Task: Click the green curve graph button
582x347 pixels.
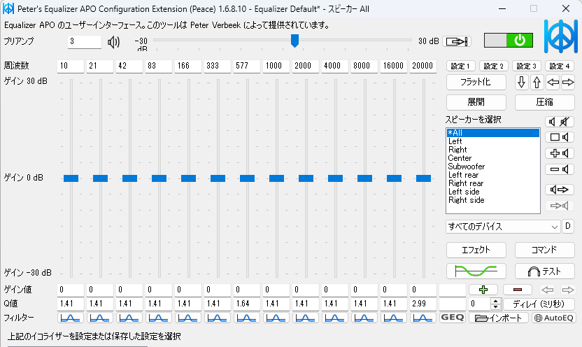Action: (x=476, y=271)
